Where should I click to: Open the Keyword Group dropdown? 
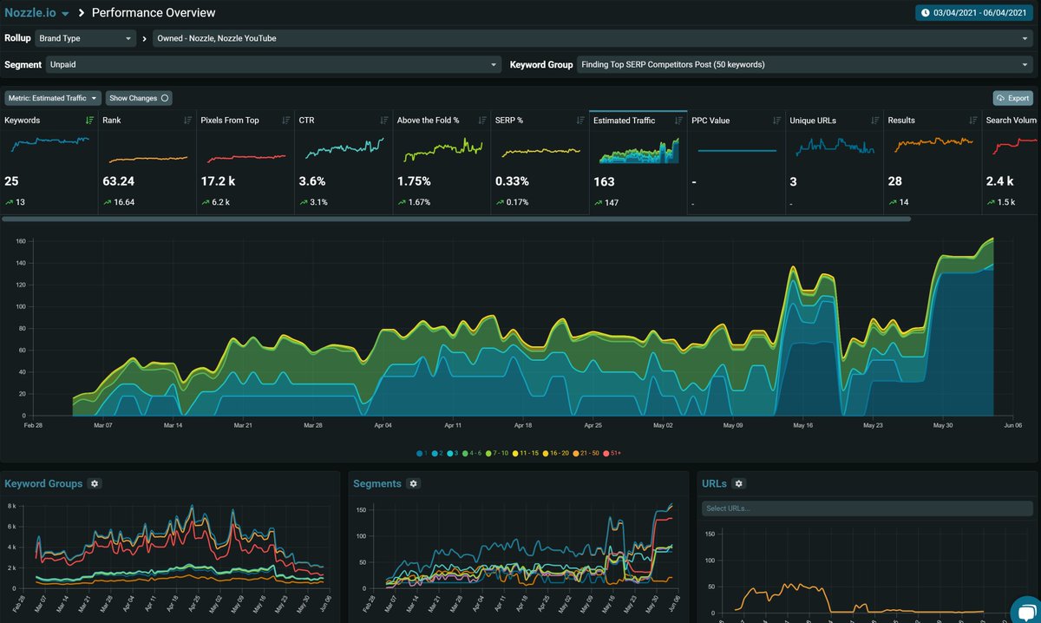(804, 64)
